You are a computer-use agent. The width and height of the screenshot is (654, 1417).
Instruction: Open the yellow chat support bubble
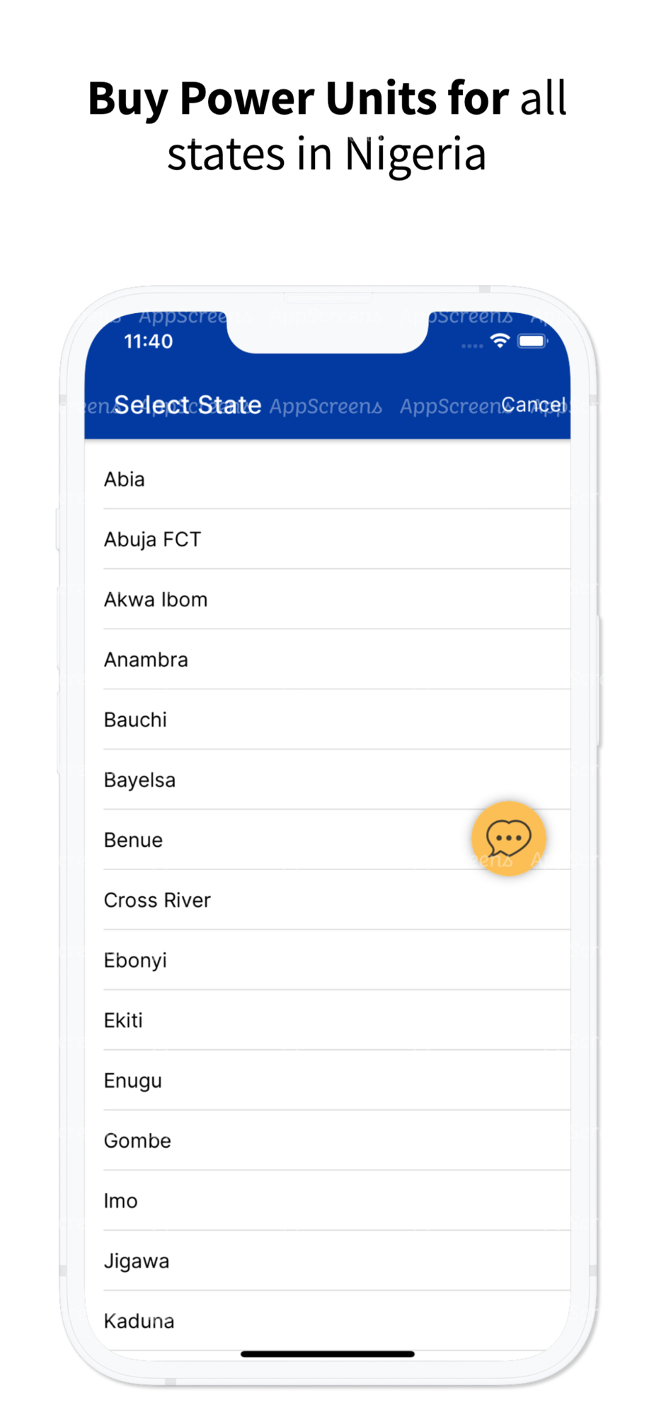click(x=508, y=838)
